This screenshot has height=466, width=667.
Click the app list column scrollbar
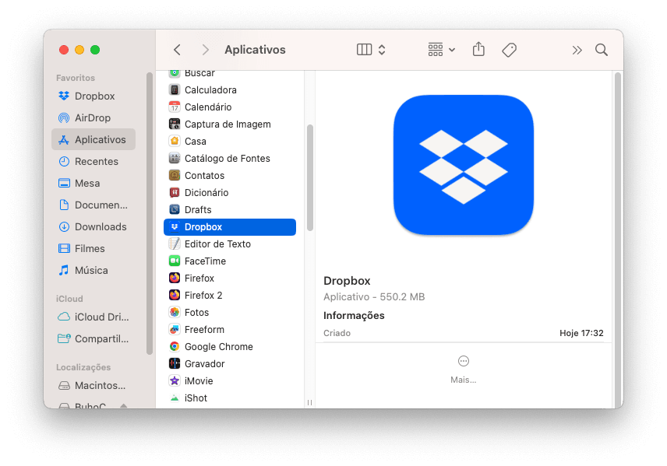[x=310, y=177]
